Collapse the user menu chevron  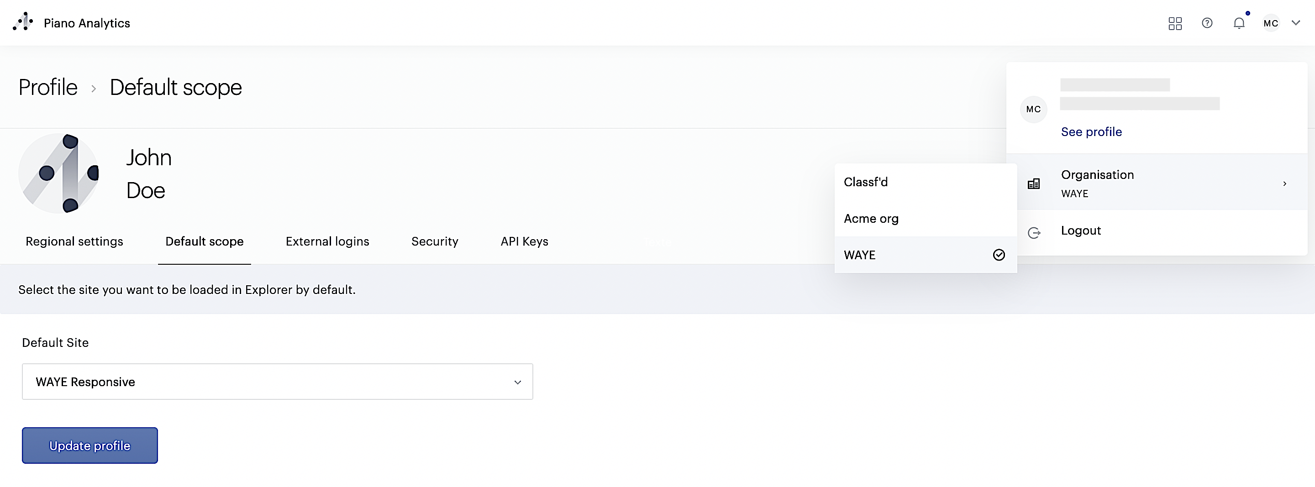coord(1296,23)
